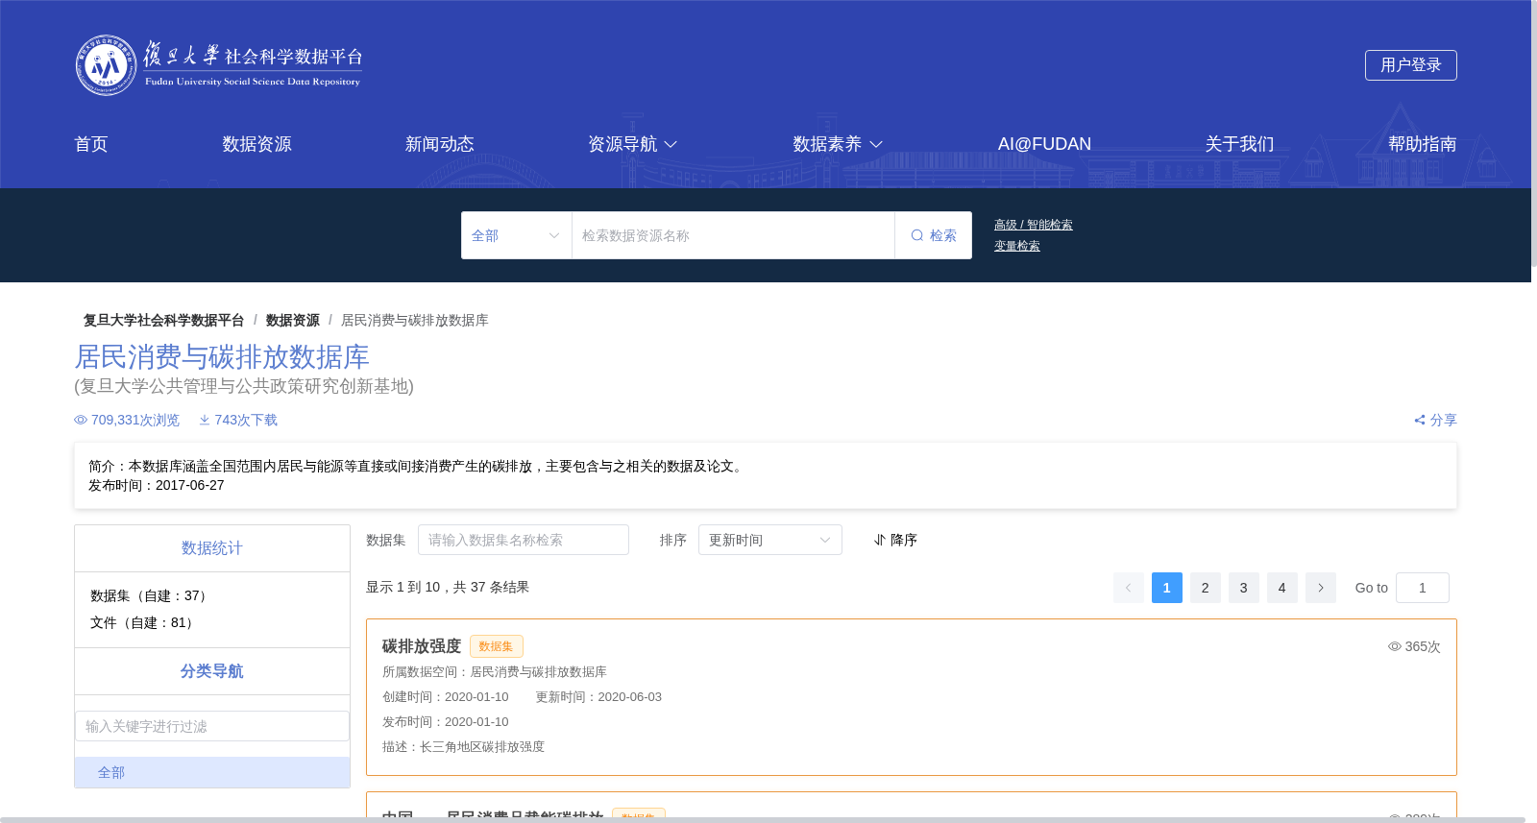This screenshot has width=1537, height=823.
Task: Select 全部 in the 分类导航 list
Action: pyautogui.click(x=212, y=772)
